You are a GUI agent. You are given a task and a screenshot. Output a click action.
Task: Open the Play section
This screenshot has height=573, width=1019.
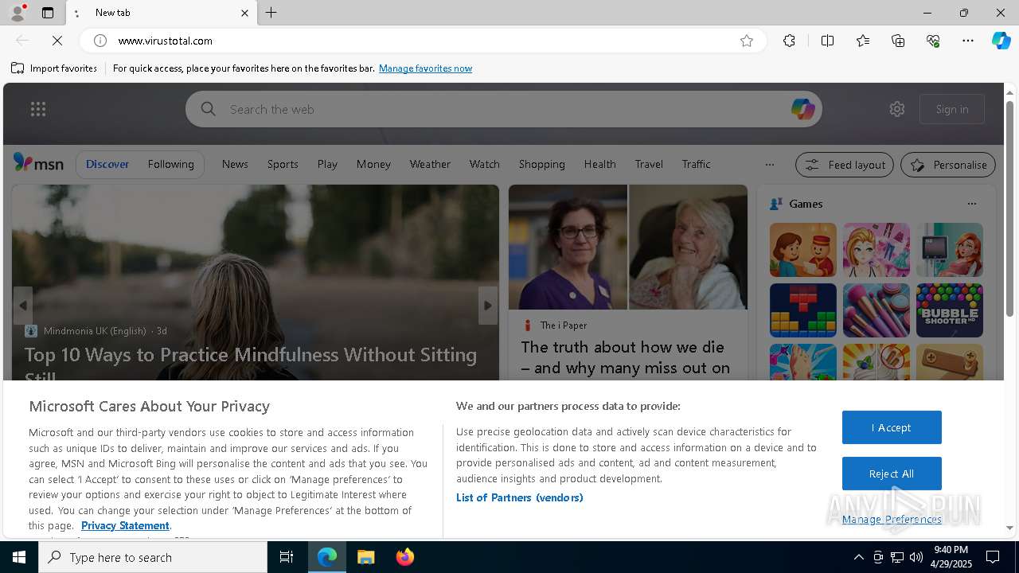click(x=327, y=164)
